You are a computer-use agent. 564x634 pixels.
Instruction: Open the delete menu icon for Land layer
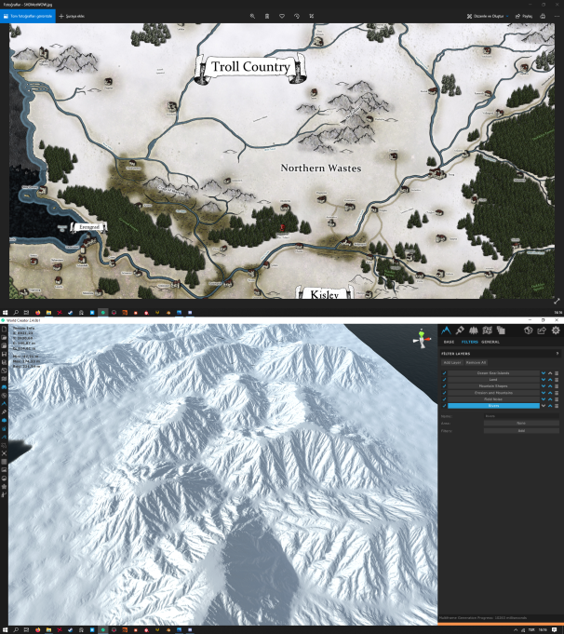[x=557, y=380]
